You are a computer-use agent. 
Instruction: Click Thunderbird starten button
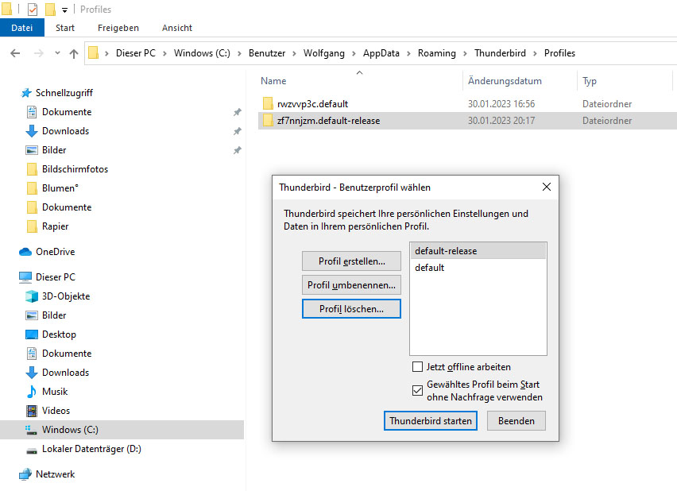coord(431,420)
